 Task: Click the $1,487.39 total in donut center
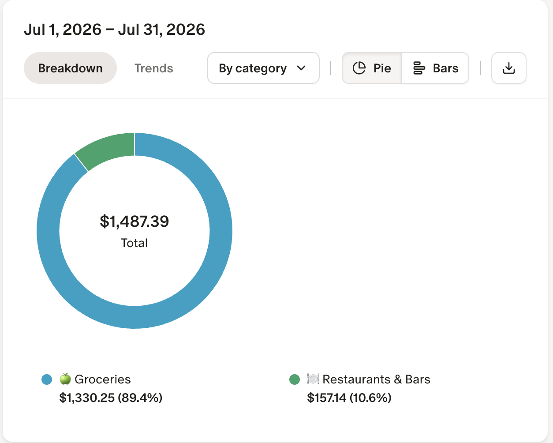135,221
